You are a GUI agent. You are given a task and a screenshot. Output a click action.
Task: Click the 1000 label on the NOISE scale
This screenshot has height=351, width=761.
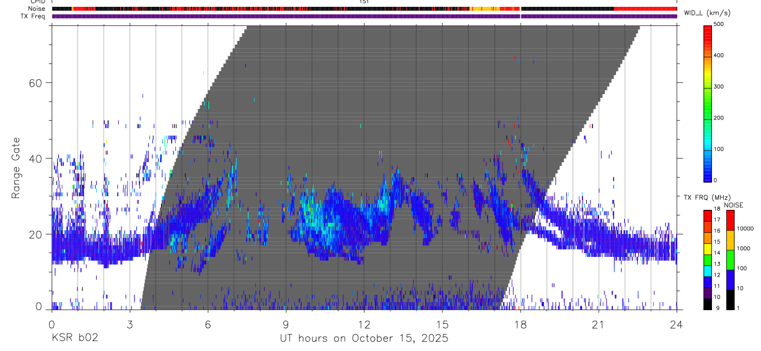(x=743, y=248)
